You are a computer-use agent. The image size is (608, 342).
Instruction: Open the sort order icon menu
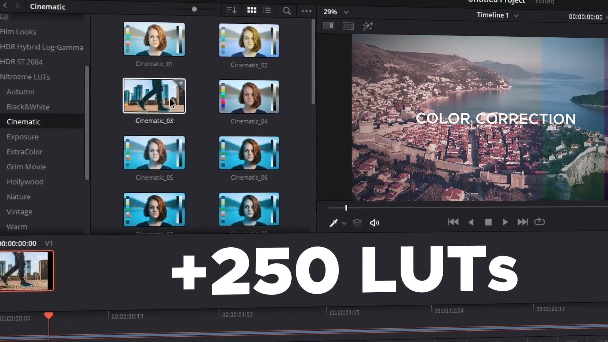coord(231,10)
